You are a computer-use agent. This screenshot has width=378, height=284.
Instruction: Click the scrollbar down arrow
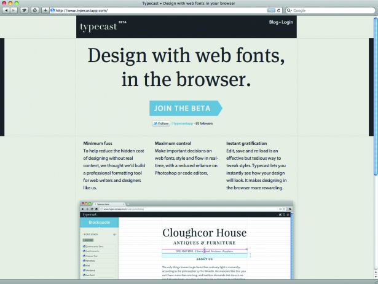[376, 277]
